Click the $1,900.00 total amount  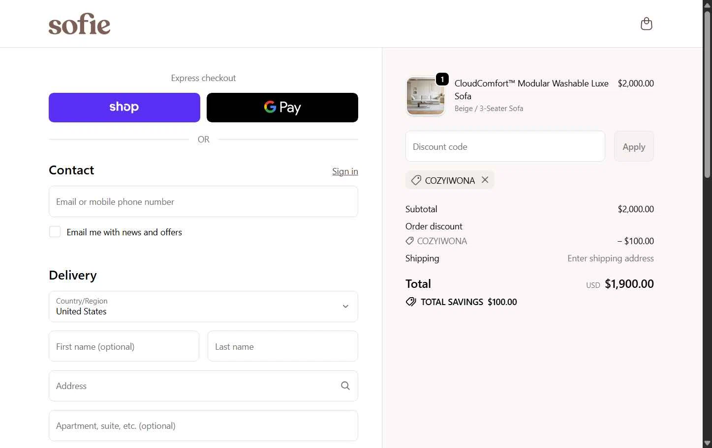point(629,284)
